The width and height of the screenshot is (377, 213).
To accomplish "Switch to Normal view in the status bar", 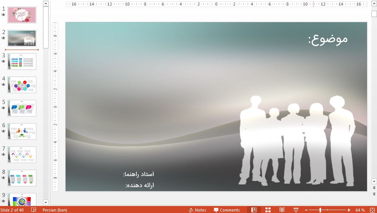I will [x=254, y=210].
